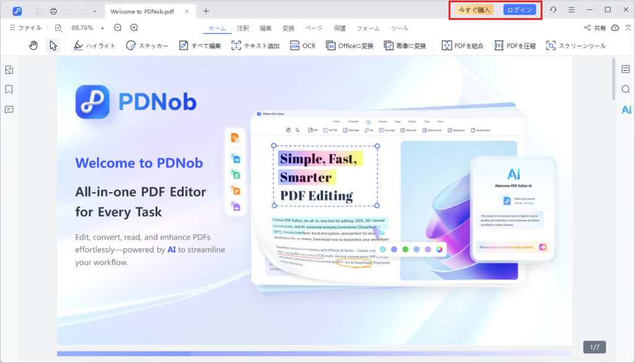The width and height of the screenshot is (635, 363).
Task: Activate the arrow selection cursor tool
Action: [x=53, y=45]
